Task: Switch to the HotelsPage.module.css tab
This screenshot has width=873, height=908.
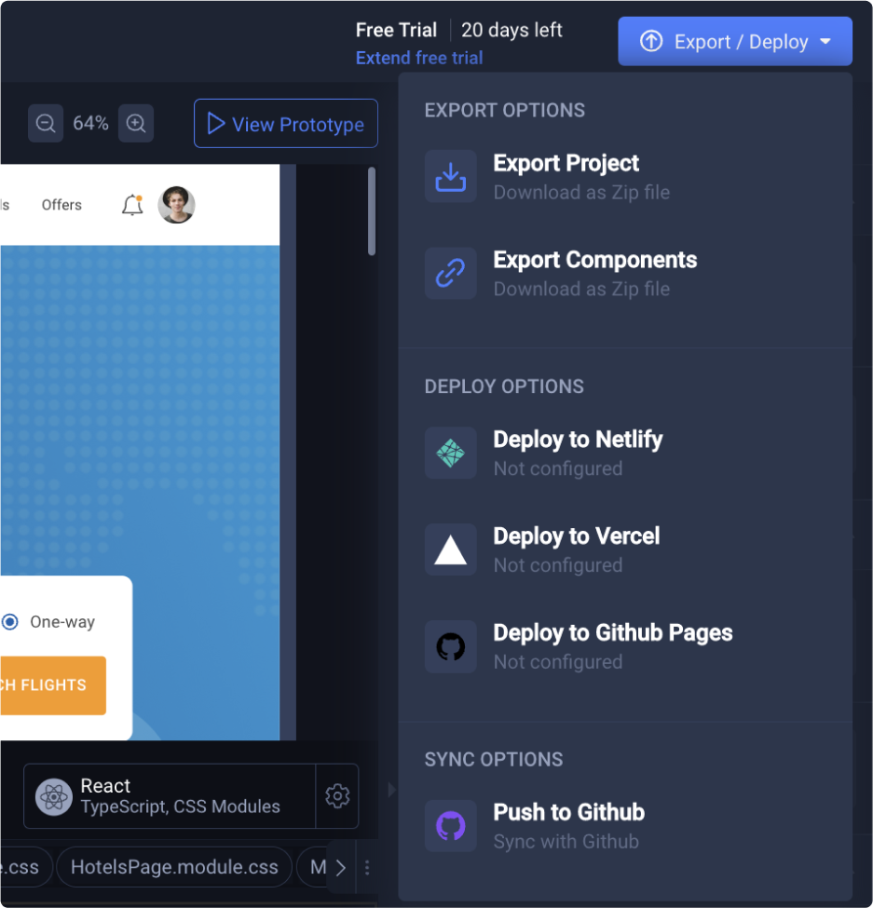Action: pos(173,867)
